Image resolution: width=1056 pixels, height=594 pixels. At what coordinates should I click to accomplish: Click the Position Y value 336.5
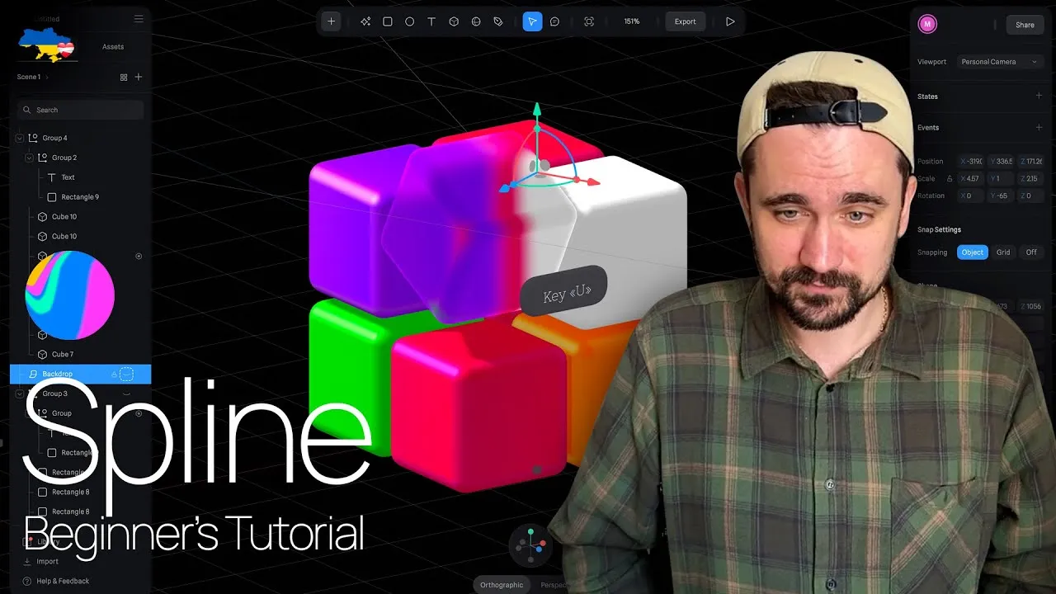coord(1002,162)
